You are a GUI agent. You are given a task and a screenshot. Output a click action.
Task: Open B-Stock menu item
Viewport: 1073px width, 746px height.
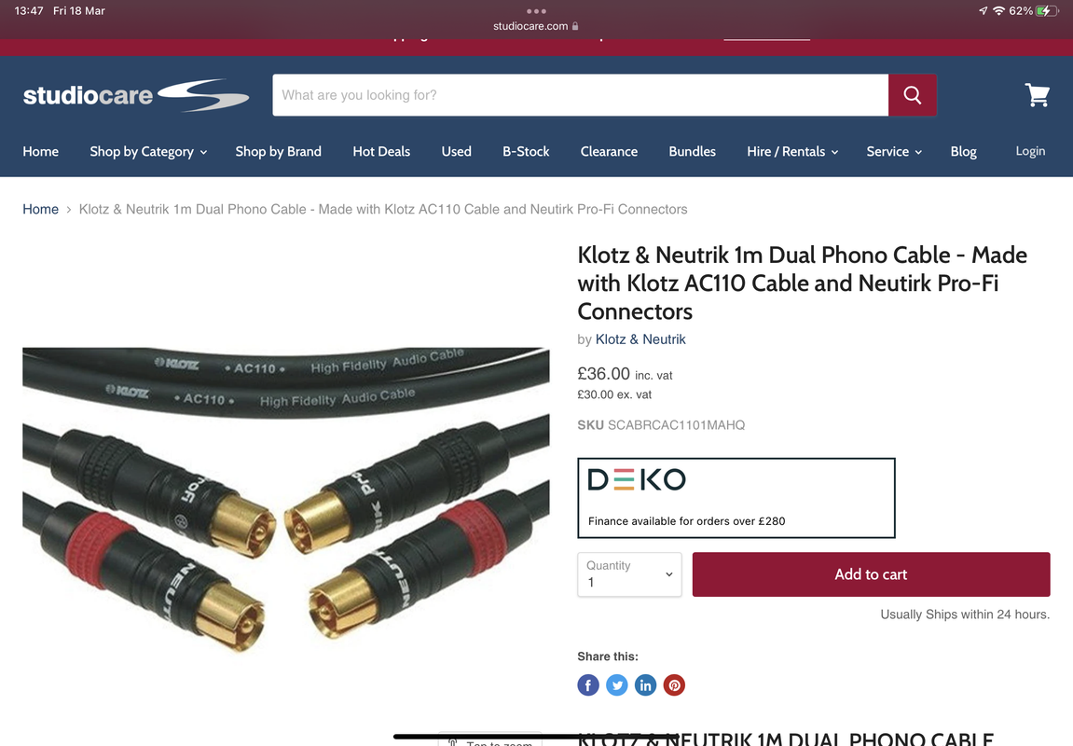[526, 151]
